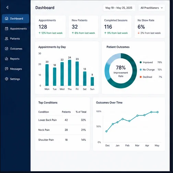Click the Sat bar showing 13

pyautogui.click(x=85, y=79)
